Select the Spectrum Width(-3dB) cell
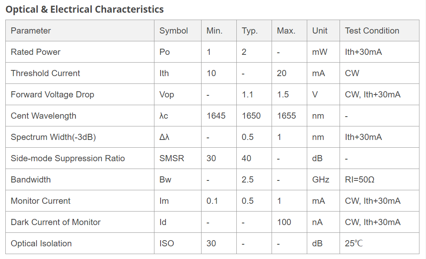The image size is (426, 259). click(x=80, y=137)
